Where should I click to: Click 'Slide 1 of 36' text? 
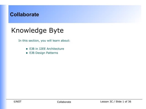point(123,101)
